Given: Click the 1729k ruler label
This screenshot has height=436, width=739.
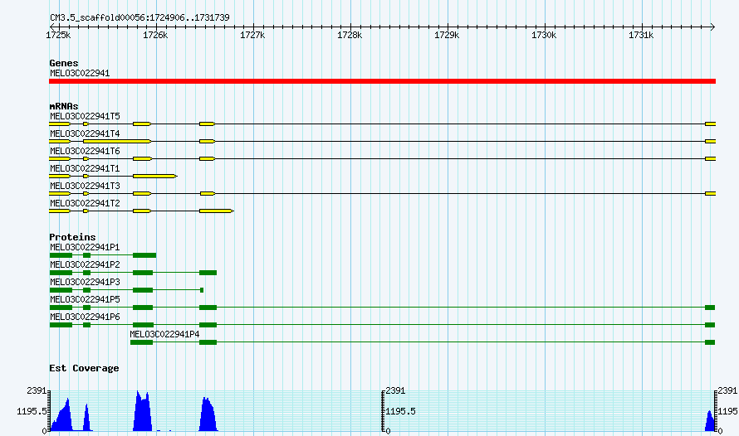Looking at the screenshot, I should (x=447, y=36).
